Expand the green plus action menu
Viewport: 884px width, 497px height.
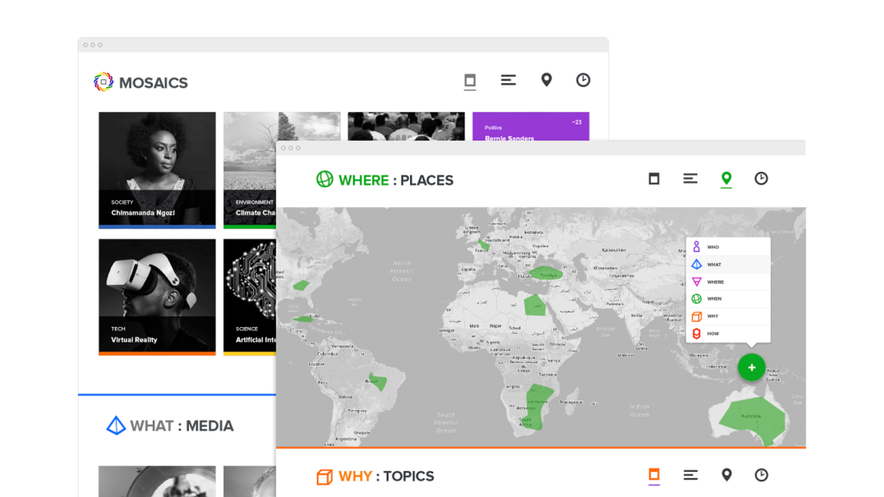coord(751,368)
